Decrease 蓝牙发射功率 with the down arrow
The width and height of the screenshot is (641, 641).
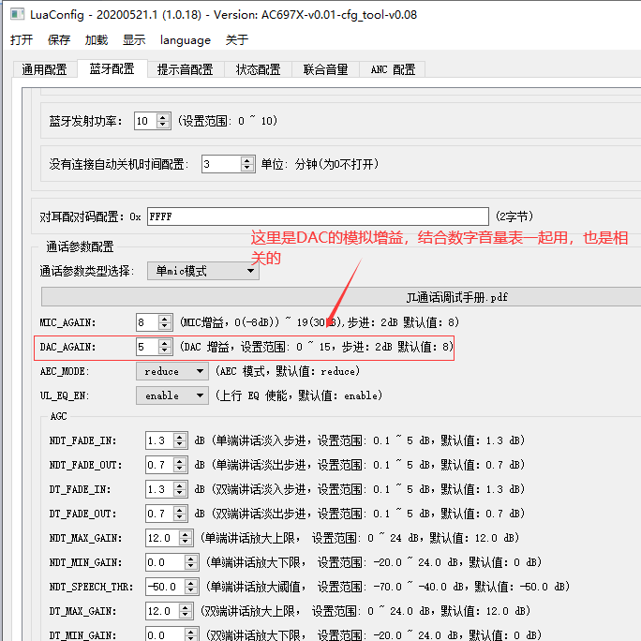click(x=163, y=125)
